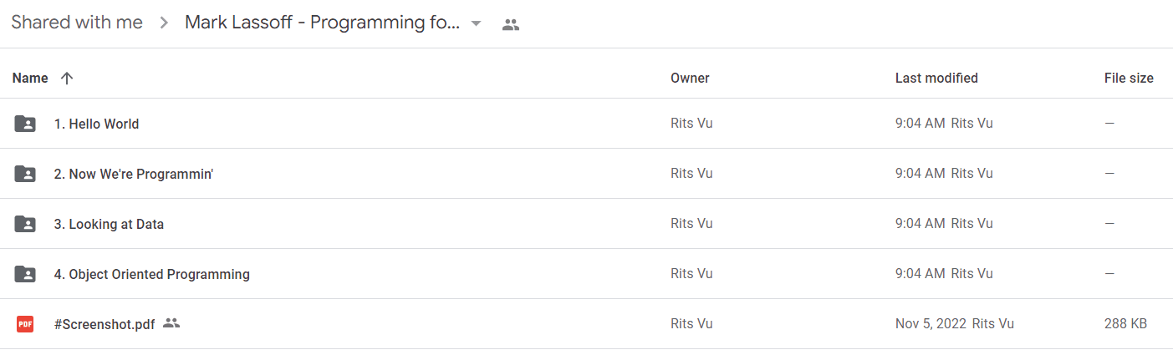This screenshot has height=350, width=1173.
Task: Expand the breadcrumb chevron after Shared with me
Action: tap(163, 23)
